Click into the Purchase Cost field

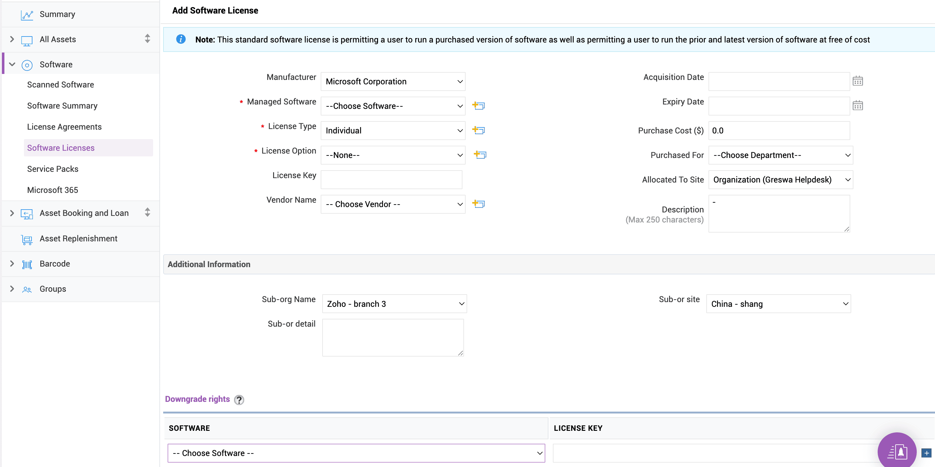pyautogui.click(x=779, y=131)
